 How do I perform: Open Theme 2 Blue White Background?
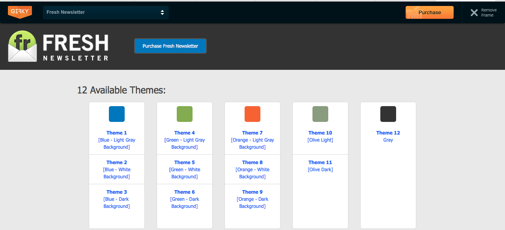117,169
